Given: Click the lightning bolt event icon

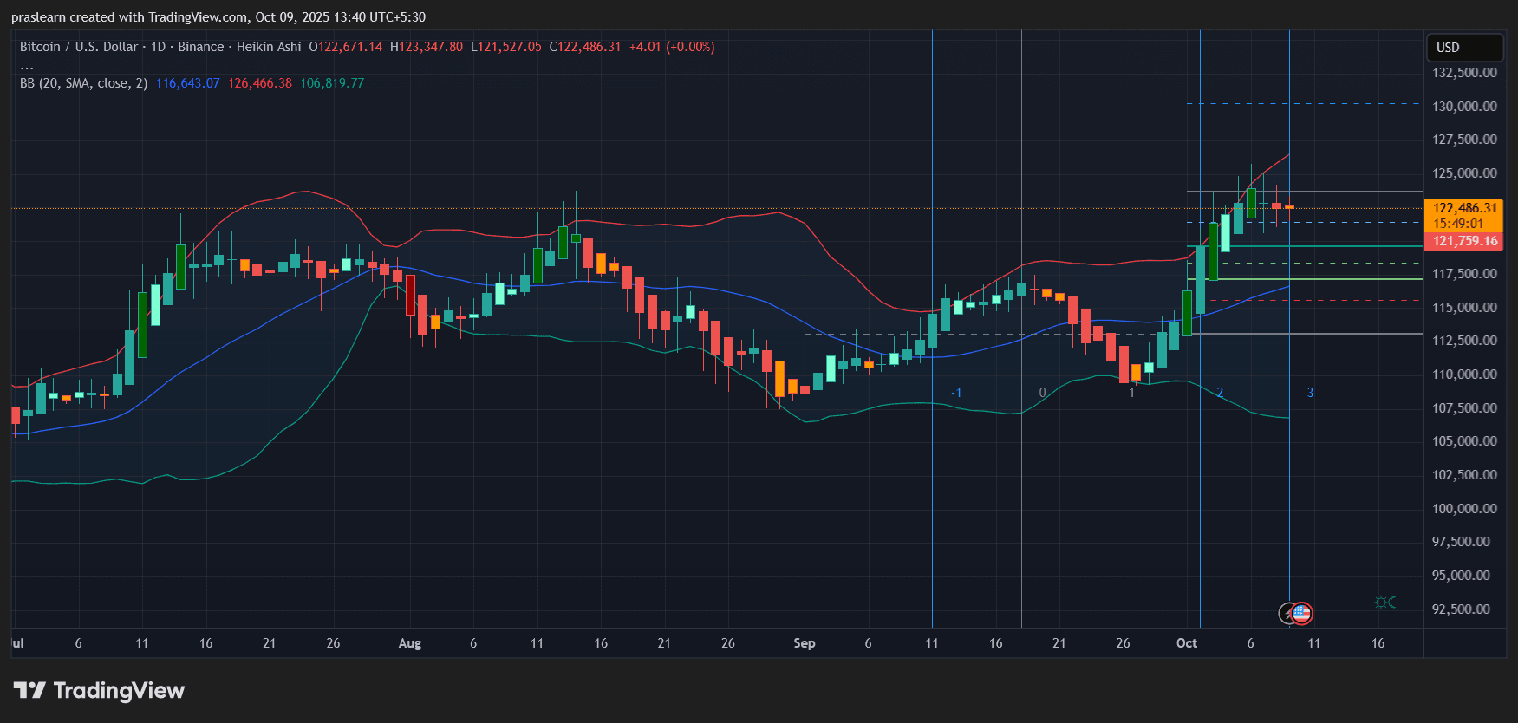Looking at the screenshot, I should click(1287, 614).
